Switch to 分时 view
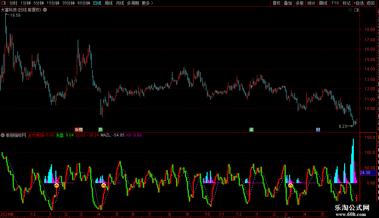The height and width of the screenshot is (218, 379). click(13, 3)
